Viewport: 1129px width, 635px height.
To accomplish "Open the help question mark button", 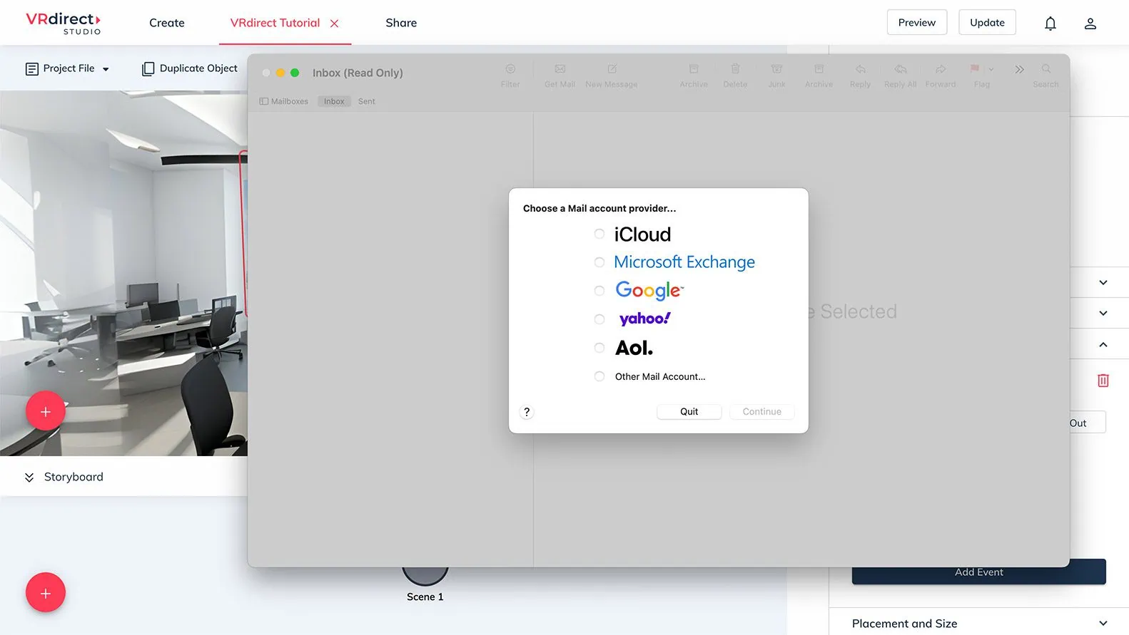I will 527,412.
